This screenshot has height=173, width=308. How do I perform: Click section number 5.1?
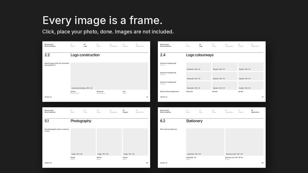[x=47, y=121]
